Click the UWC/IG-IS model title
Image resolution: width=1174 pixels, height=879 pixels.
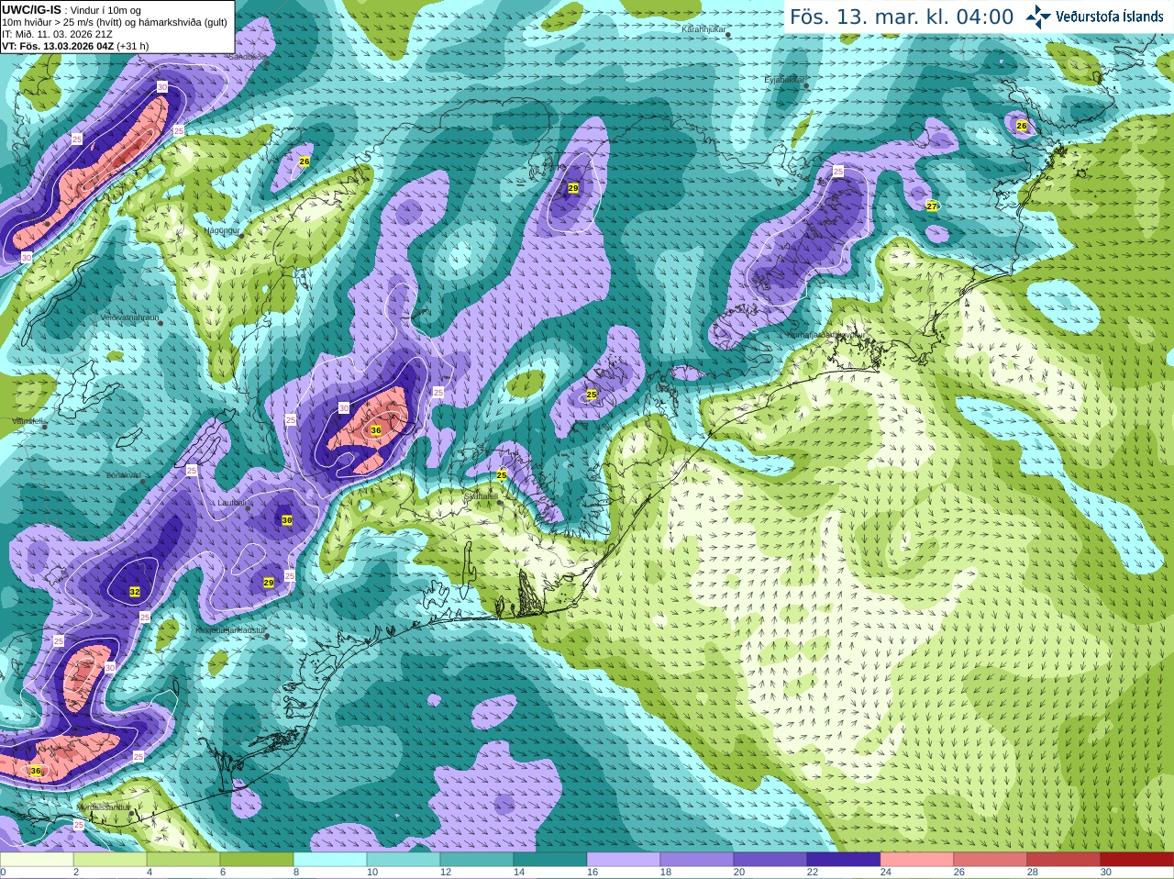tap(31, 10)
